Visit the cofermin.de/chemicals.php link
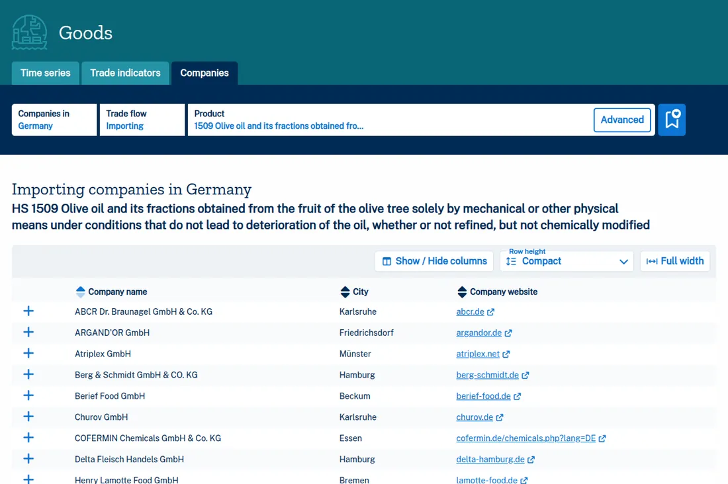The height and width of the screenshot is (484, 728). pos(525,438)
